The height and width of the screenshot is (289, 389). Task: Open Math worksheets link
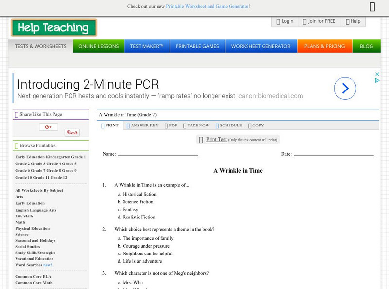pyautogui.click(x=20, y=222)
